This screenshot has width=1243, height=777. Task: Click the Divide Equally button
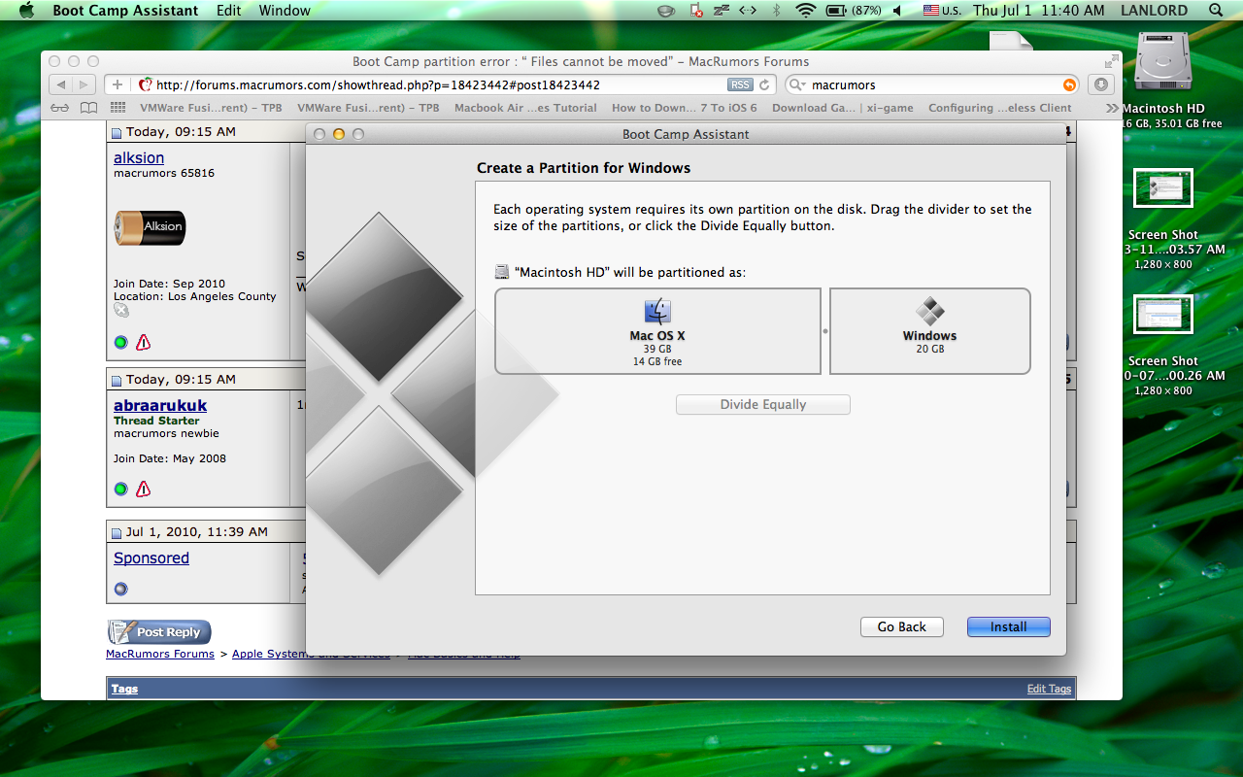point(762,405)
